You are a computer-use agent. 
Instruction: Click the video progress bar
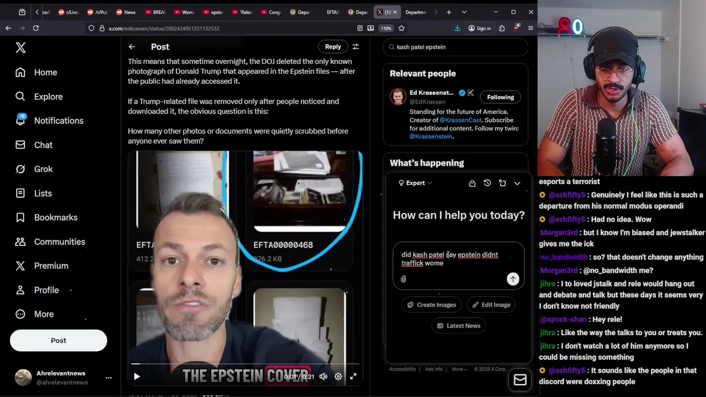click(x=245, y=364)
